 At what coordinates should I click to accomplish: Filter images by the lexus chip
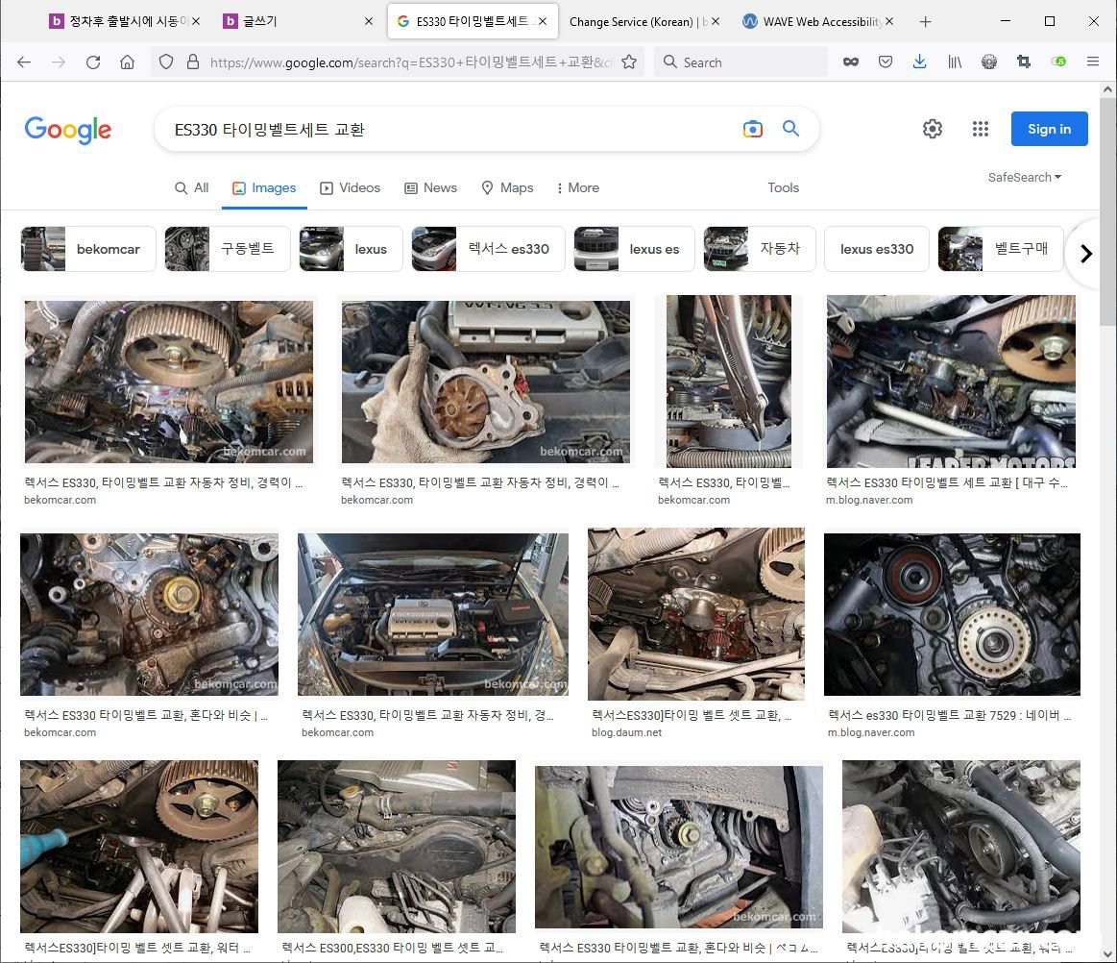(352, 249)
